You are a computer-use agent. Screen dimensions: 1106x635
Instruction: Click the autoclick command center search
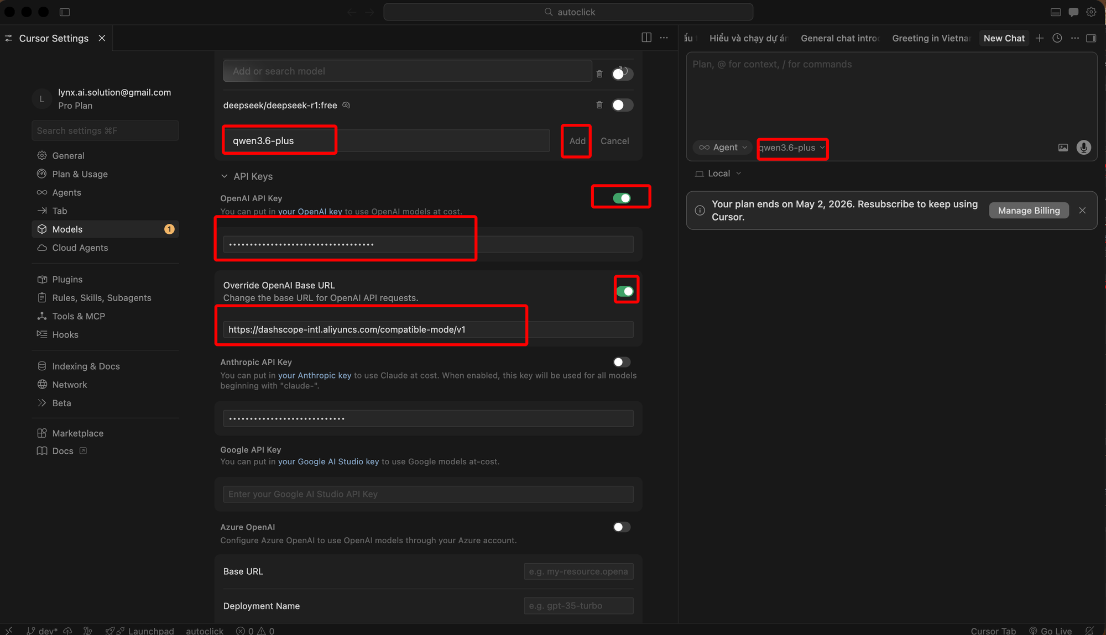click(x=568, y=12)
